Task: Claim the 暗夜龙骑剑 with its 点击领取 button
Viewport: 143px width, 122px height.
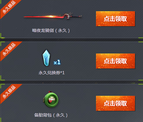Action: 115,19
